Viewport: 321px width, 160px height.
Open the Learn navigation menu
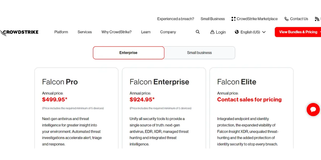[x=146, y=32]
